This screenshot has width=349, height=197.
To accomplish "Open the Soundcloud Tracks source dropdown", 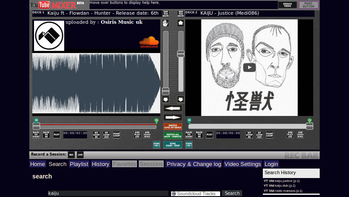I will pyautogui.click(x=196, y=194).
